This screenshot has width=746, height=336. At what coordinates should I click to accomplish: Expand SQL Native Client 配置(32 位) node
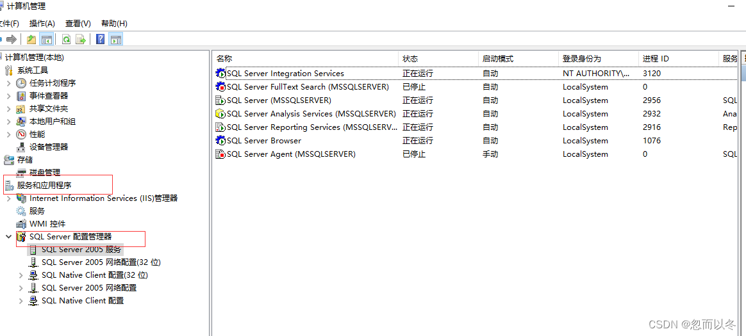point(21,275)
